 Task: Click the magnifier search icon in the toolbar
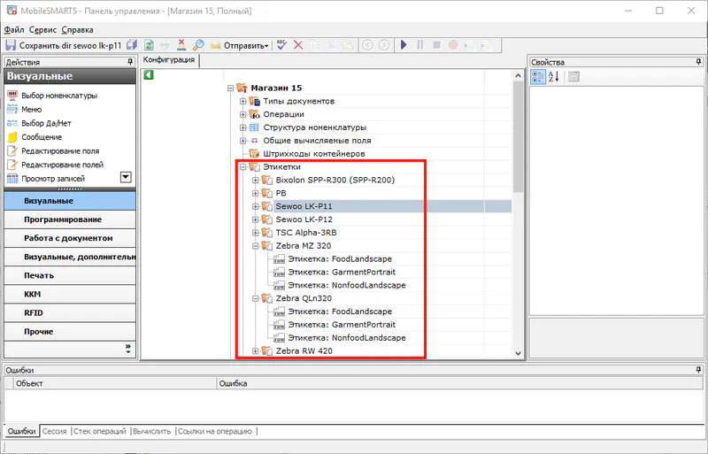[199, 45]
